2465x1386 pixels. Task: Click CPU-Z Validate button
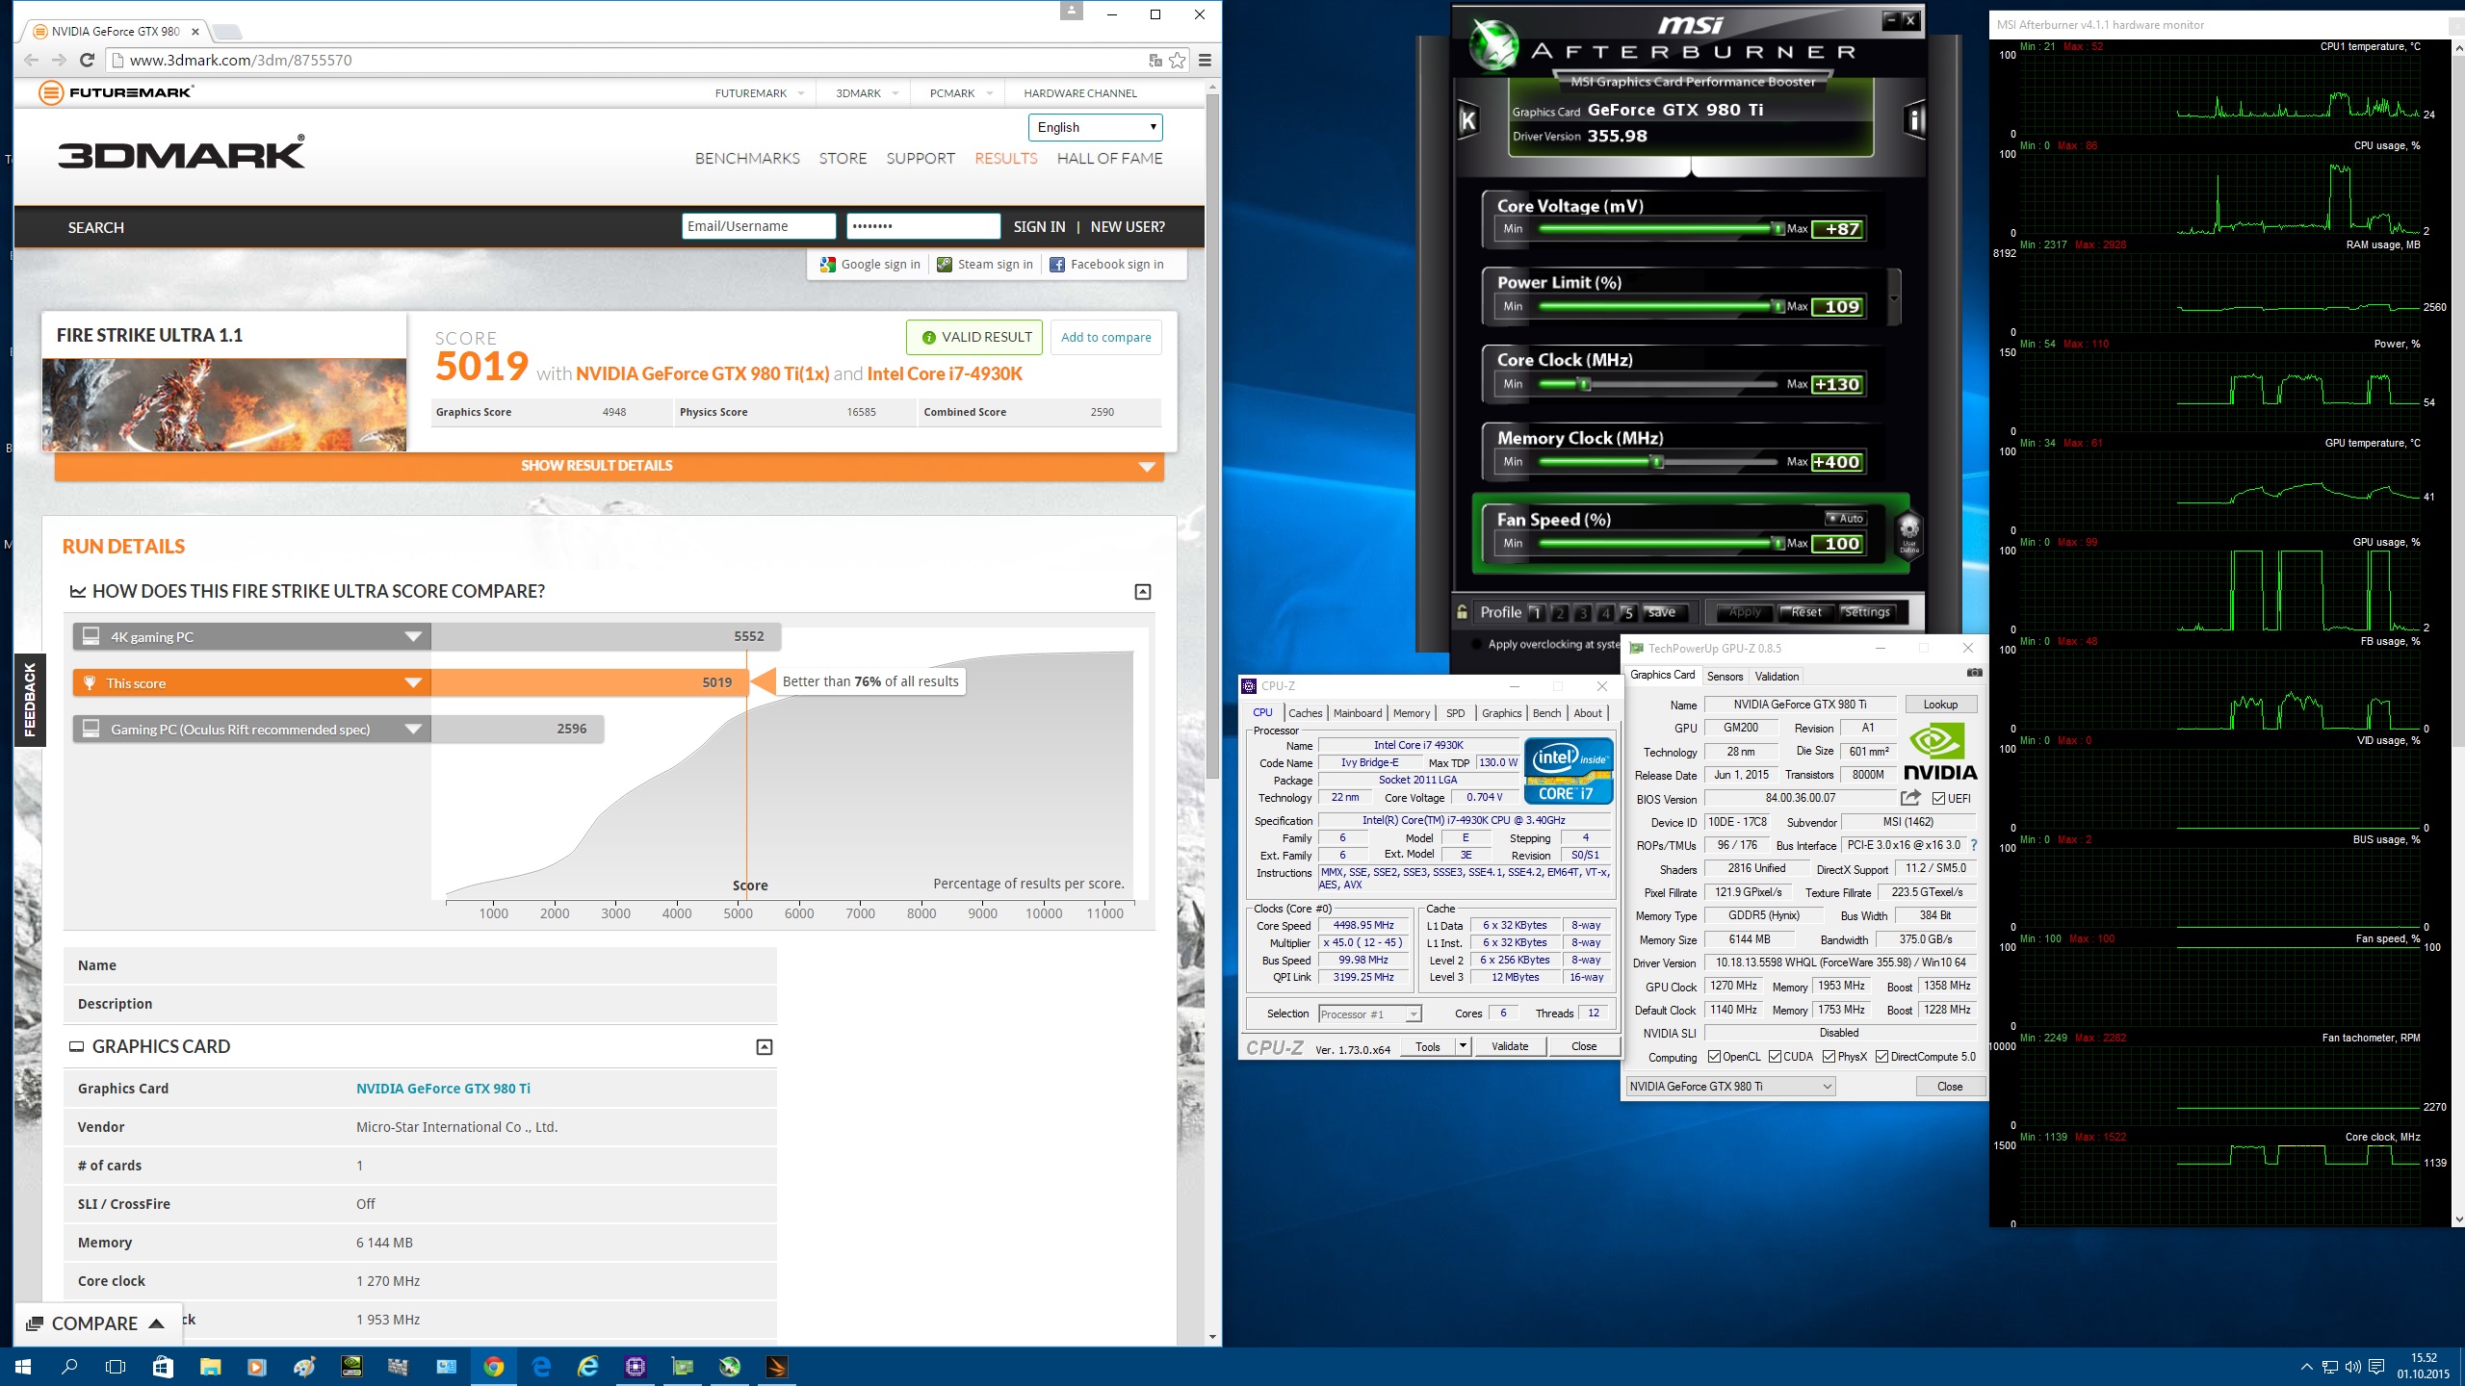tap(1509, 1046)
